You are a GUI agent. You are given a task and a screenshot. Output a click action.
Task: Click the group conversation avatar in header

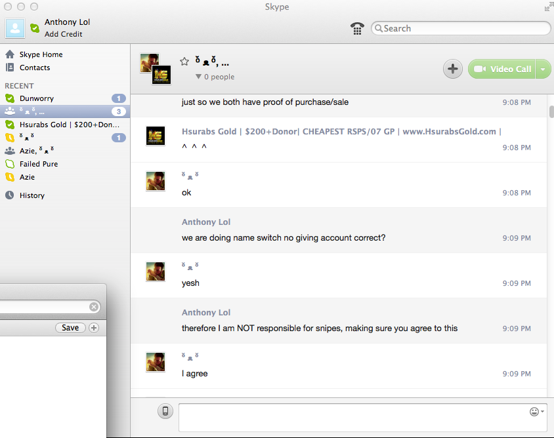[x=156, y=69]
